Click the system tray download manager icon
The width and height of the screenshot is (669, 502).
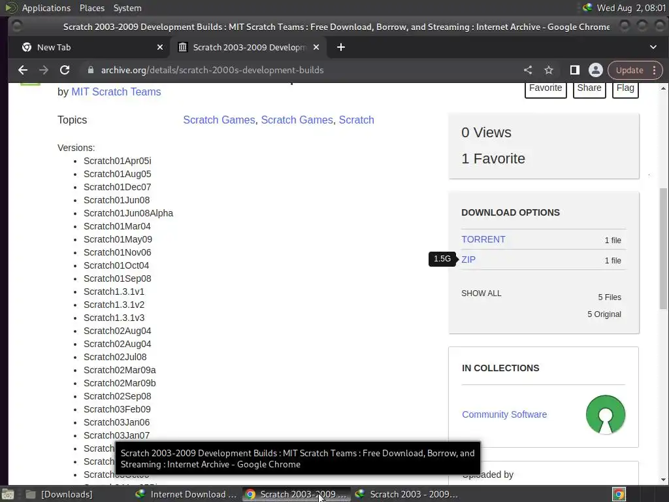[x=587, y=7]
